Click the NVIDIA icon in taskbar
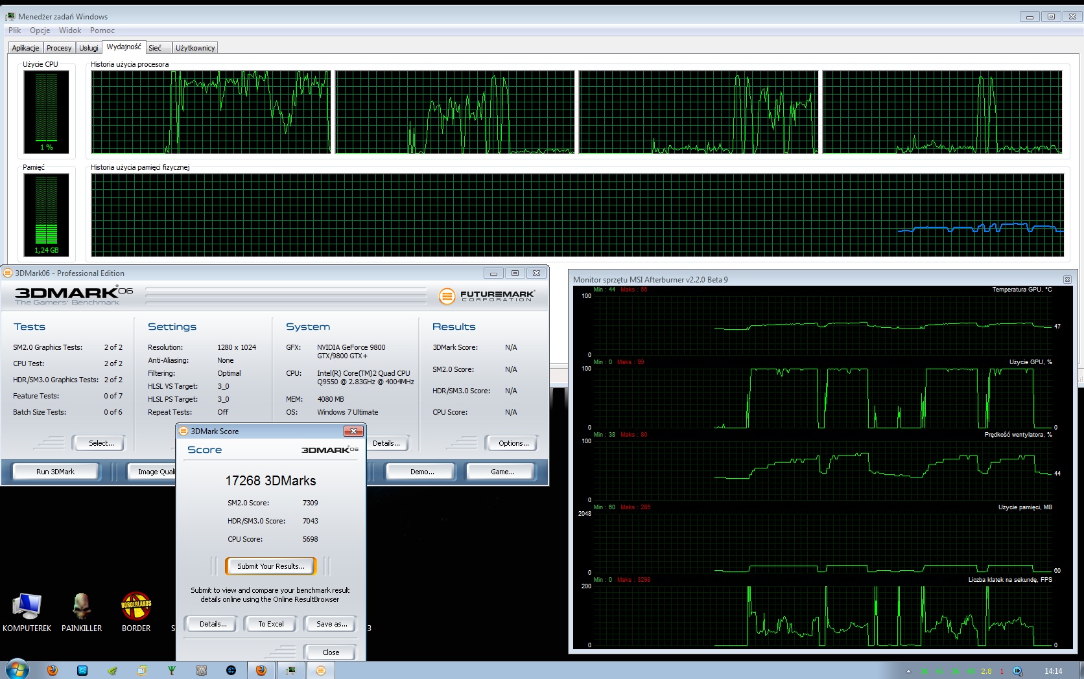The image size is (1084, 679). pyautogui.click(x=112, y=671)
